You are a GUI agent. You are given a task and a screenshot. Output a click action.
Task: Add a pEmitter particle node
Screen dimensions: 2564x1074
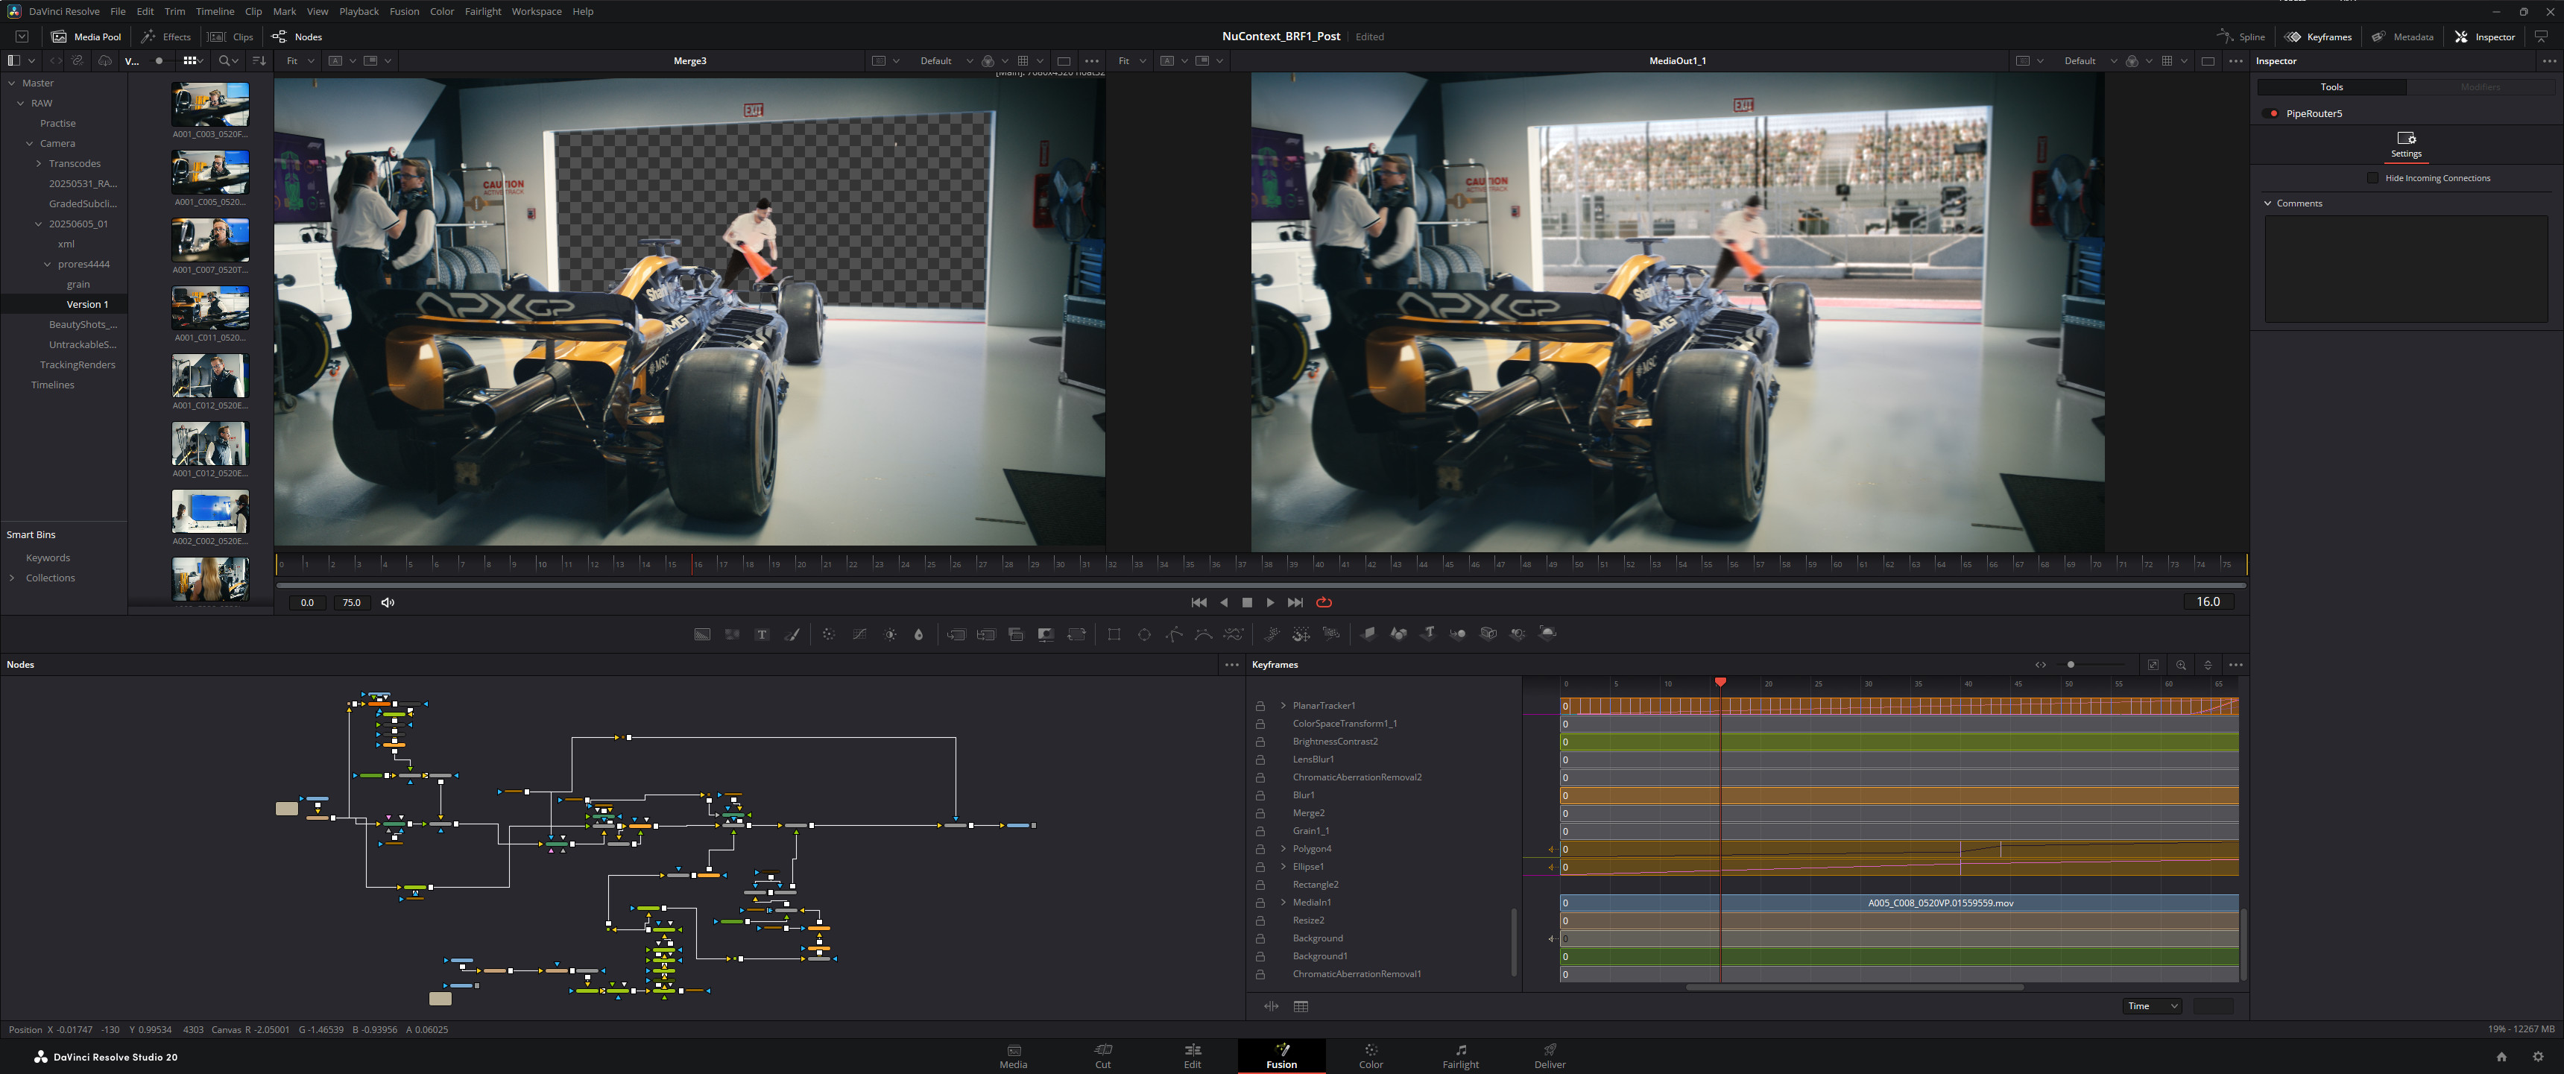tap(1271, 634)
